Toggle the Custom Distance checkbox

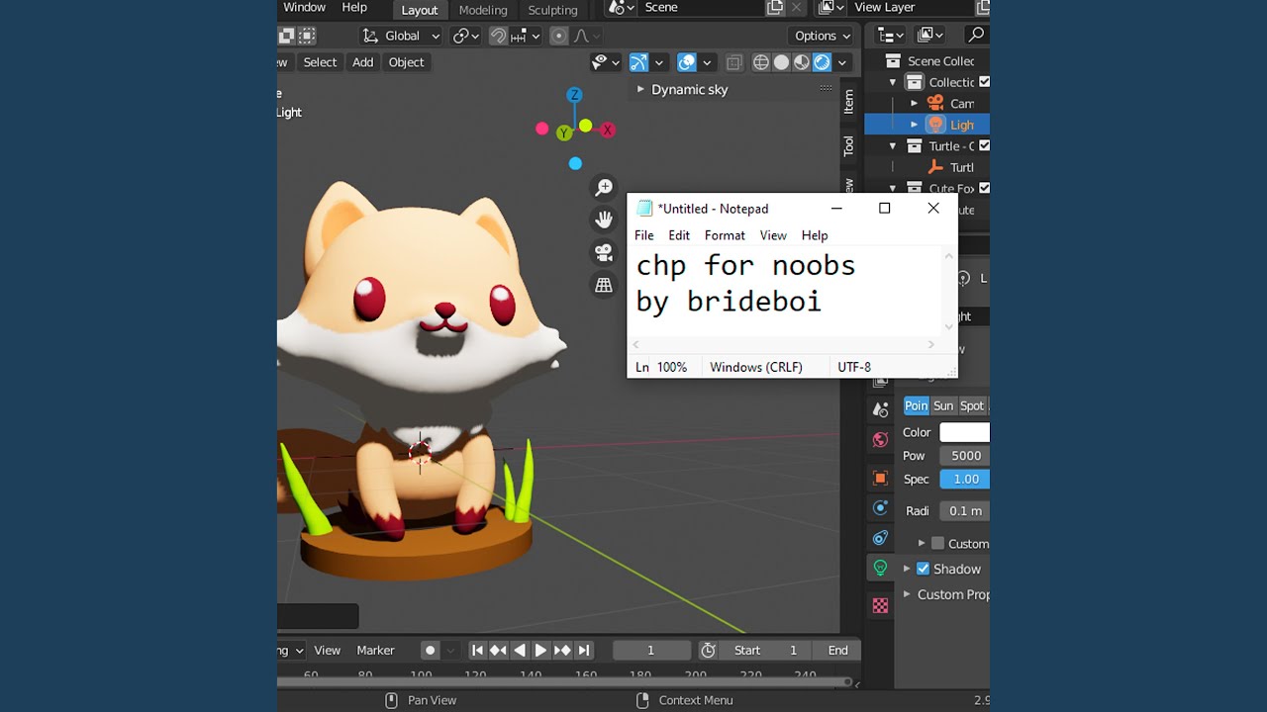point(937,543)
